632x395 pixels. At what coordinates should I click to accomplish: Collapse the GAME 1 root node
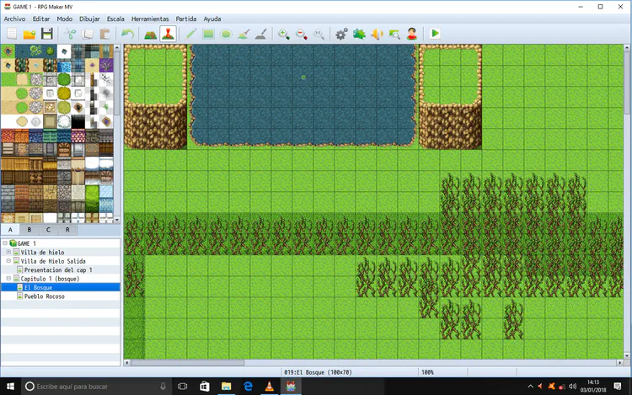tap(5, 243)
